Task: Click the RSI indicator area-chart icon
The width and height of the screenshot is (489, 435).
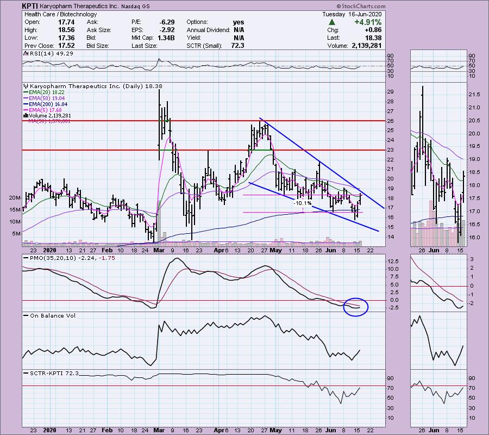Action: click(26, 53)
